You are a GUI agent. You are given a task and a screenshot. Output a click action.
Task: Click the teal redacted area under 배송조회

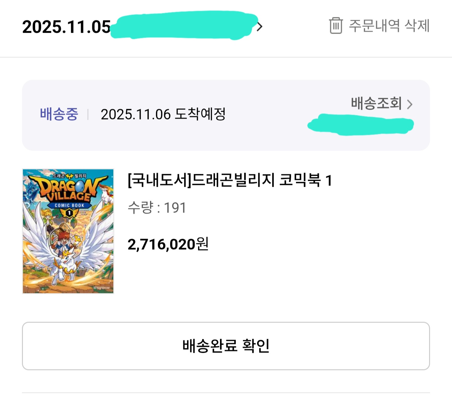(360, 125)
